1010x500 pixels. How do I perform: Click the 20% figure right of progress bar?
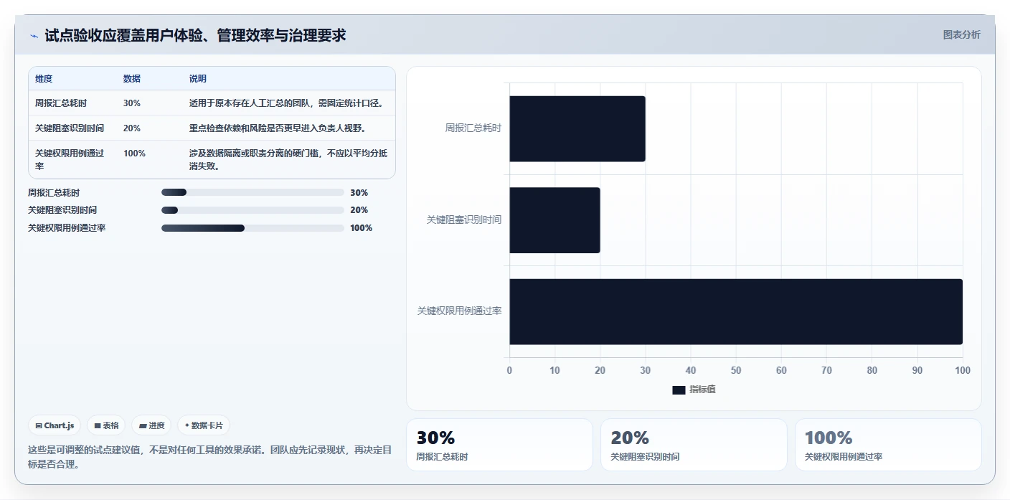[x=359, y=210]
